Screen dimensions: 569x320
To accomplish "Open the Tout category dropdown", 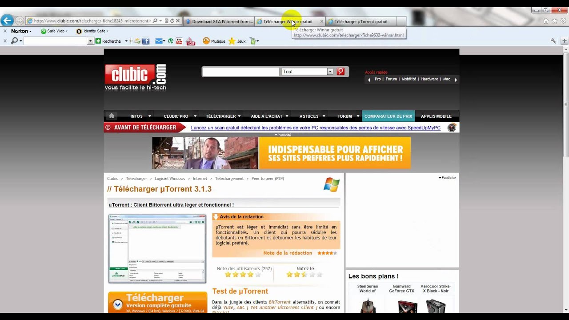I will 308,72.
